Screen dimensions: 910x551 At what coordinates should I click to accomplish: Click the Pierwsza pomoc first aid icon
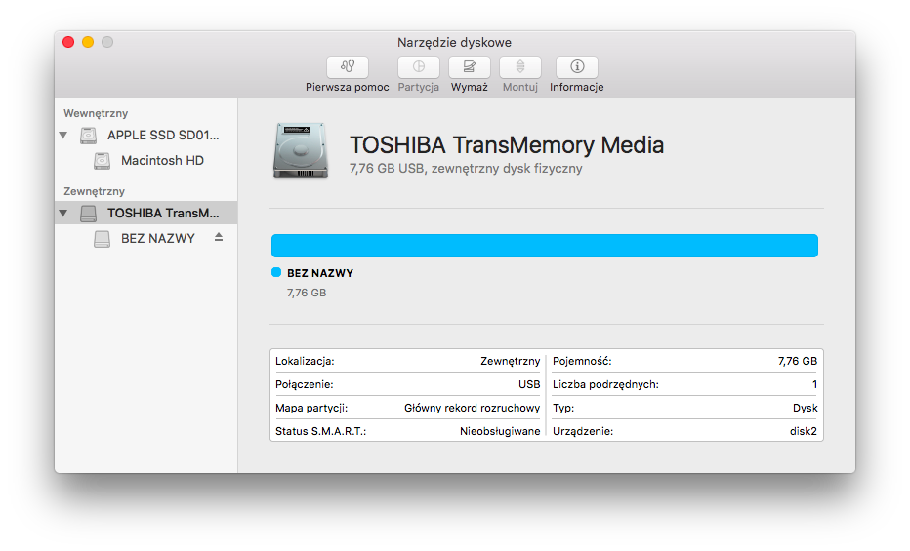pyautogui.click(x=347, y=67)
